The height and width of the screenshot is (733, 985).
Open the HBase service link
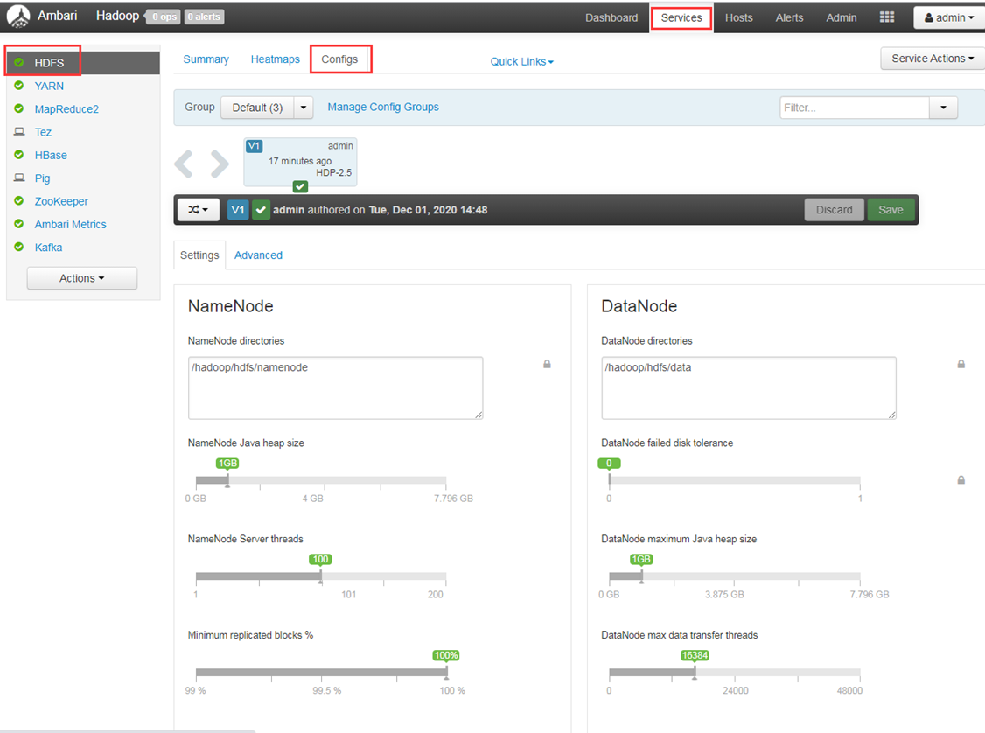coord(51,155)
